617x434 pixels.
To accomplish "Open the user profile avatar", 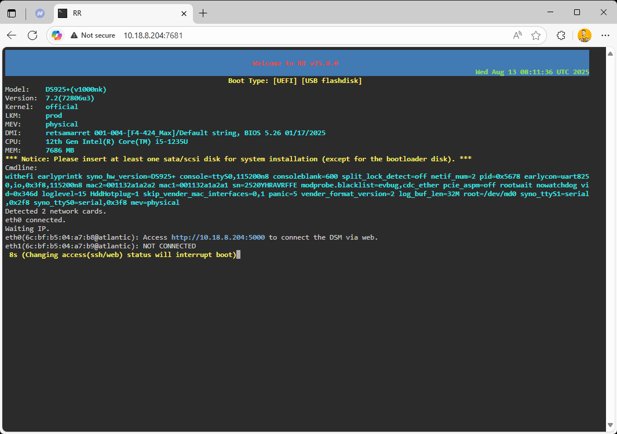I will click(x=585, y=35).
